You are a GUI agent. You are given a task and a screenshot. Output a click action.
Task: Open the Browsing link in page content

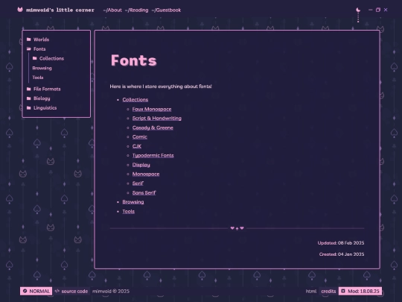click(x=133, y=202)
